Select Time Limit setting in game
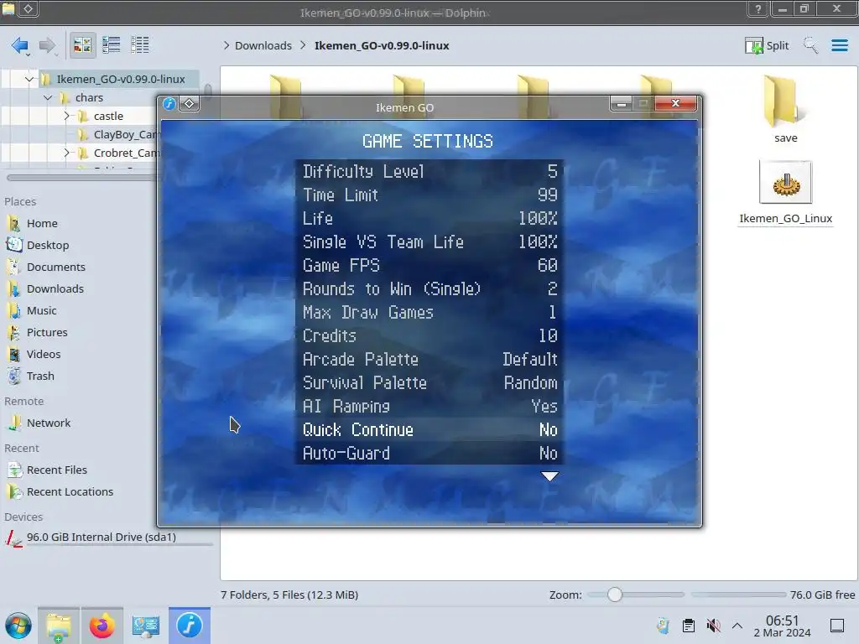This screenshot has height=644, width=859. tap(429, 195)
